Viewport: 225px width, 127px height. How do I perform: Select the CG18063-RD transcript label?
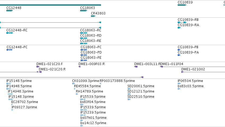click(91, 36)
